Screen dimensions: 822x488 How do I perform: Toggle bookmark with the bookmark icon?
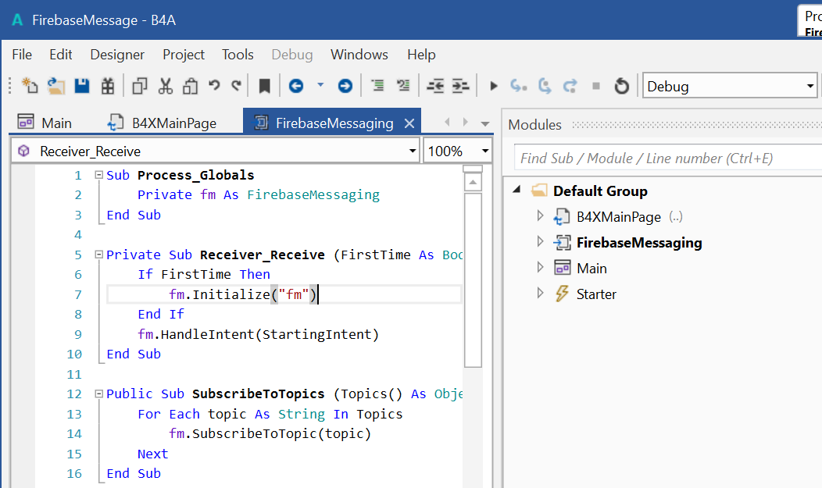(x=265, y=86)
